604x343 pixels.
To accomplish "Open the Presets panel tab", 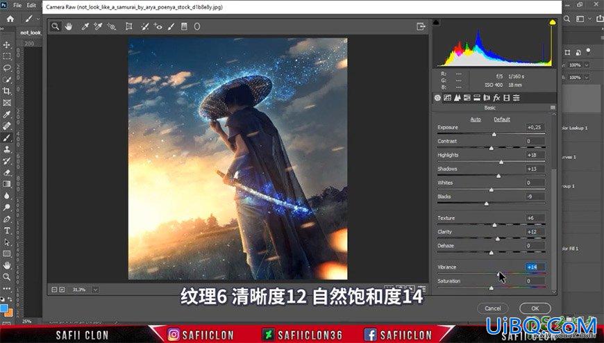I will coord(517,98).
